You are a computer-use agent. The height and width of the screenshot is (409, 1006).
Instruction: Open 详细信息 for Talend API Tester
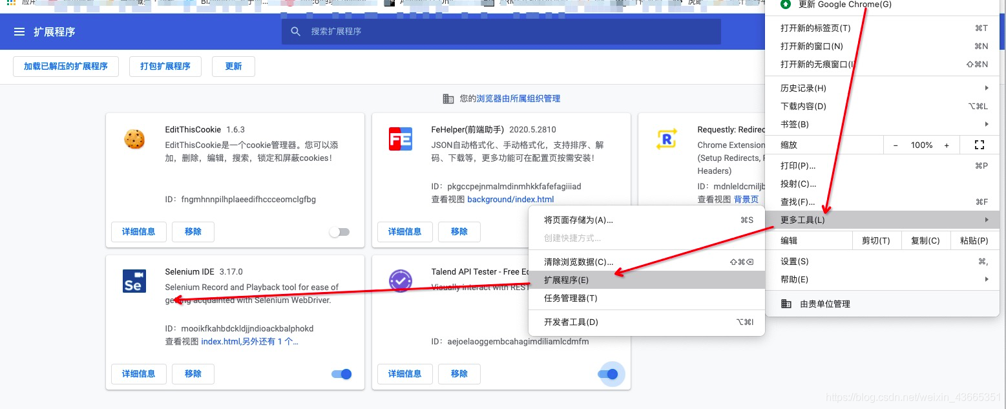coord(405,374)
